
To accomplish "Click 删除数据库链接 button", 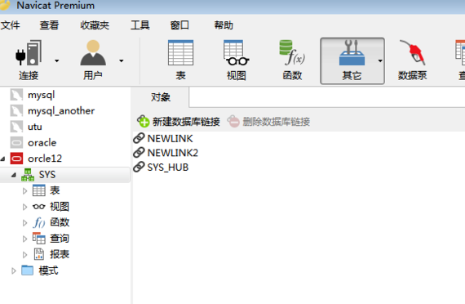I will [268, 122].
